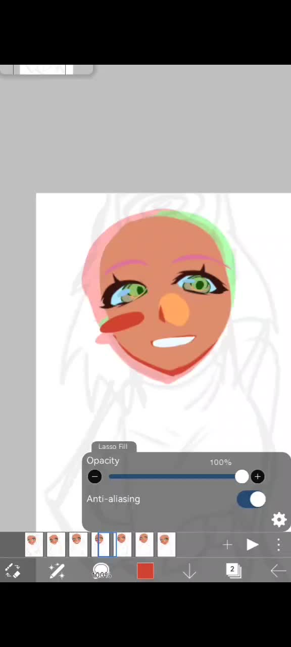Open the brush thickness 100% indicator
Screen dimensions: 291x647
tap(102, 571)
